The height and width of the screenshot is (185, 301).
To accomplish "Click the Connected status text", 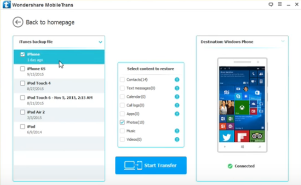I will [x=245, y=166].
